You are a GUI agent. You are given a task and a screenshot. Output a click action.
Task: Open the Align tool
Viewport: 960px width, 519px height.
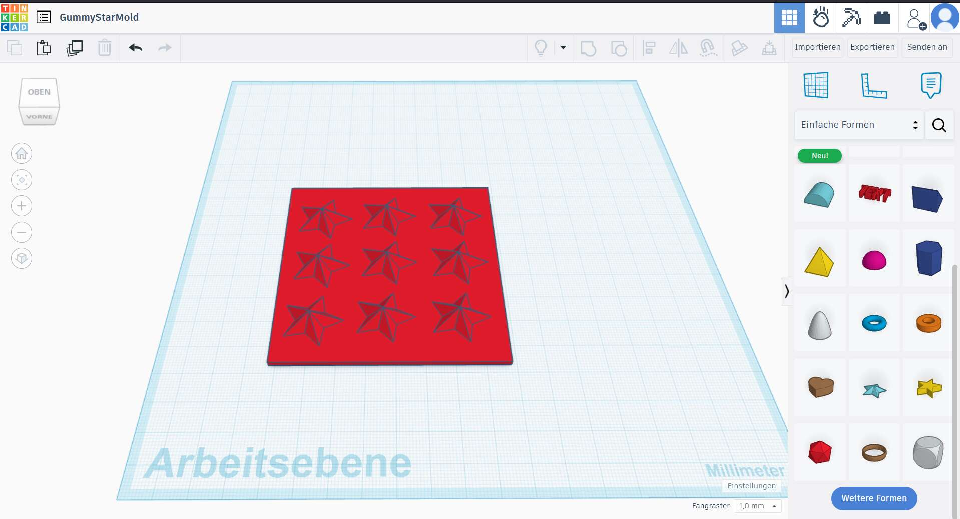(x=649, y=48)
